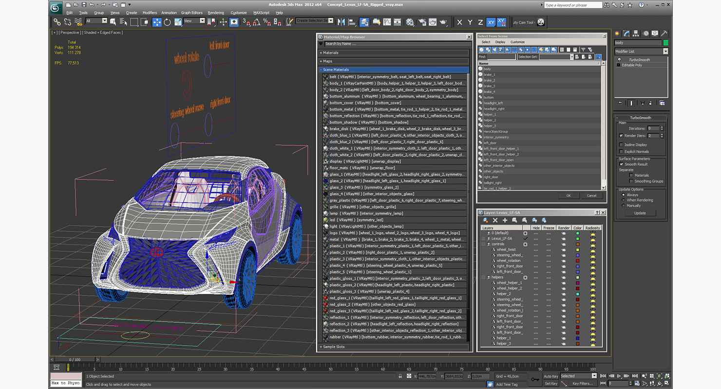Enable Separate by Materials checkbox
The width and height of the screenshot is (721, 389).
[631, 175]
